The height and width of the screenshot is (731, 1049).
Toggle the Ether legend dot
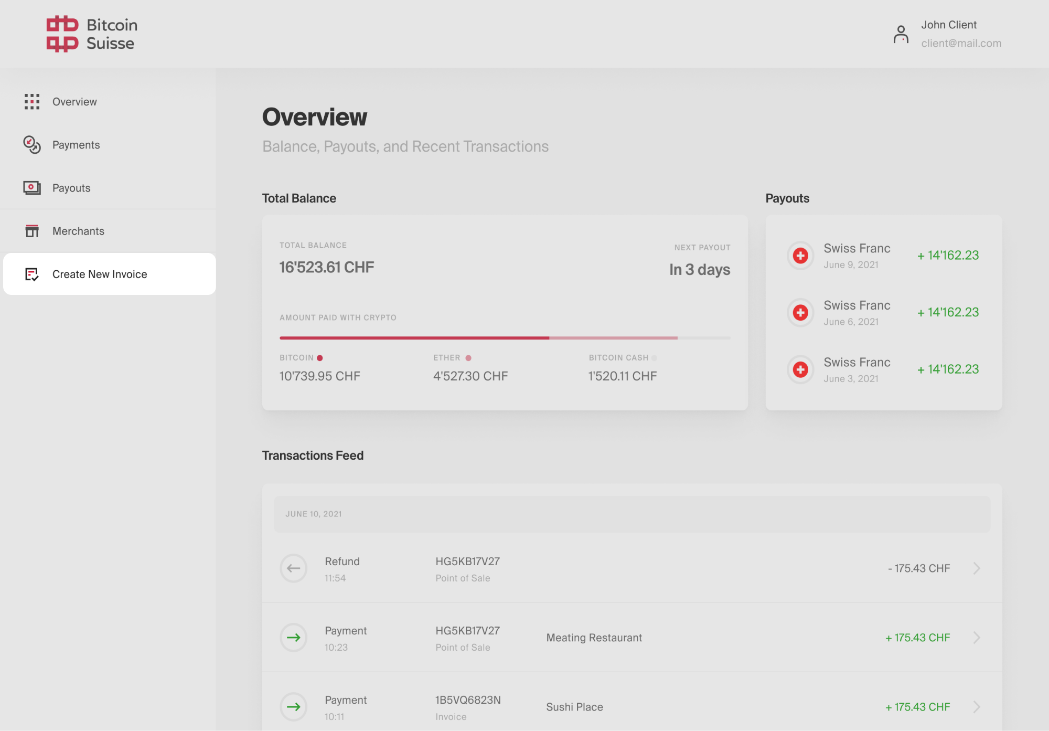point(468,357)
